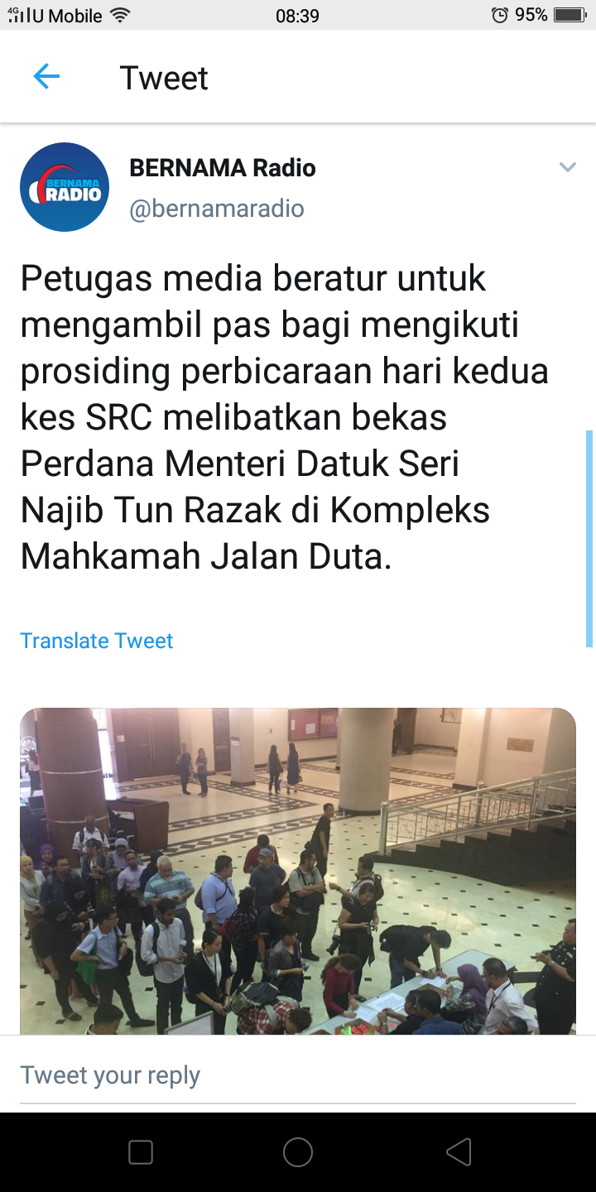Screen dimensions: 596x1192
Task: Tap the Android home circle button
Action: click(298, 1152)
